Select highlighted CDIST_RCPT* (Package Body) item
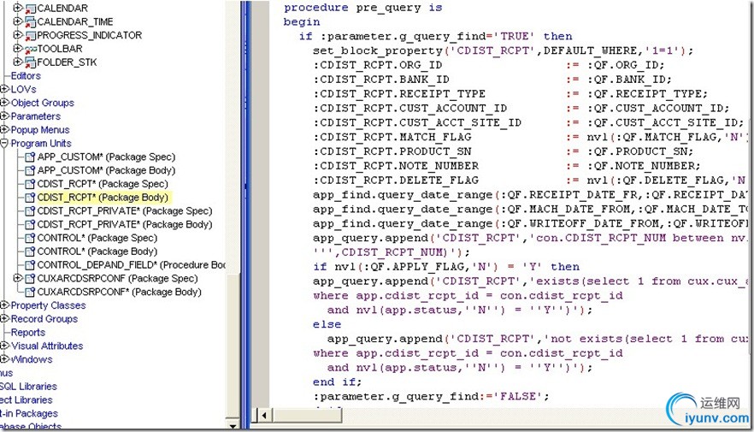This screenshot has width=754, height=432. (x=103, y=198)
